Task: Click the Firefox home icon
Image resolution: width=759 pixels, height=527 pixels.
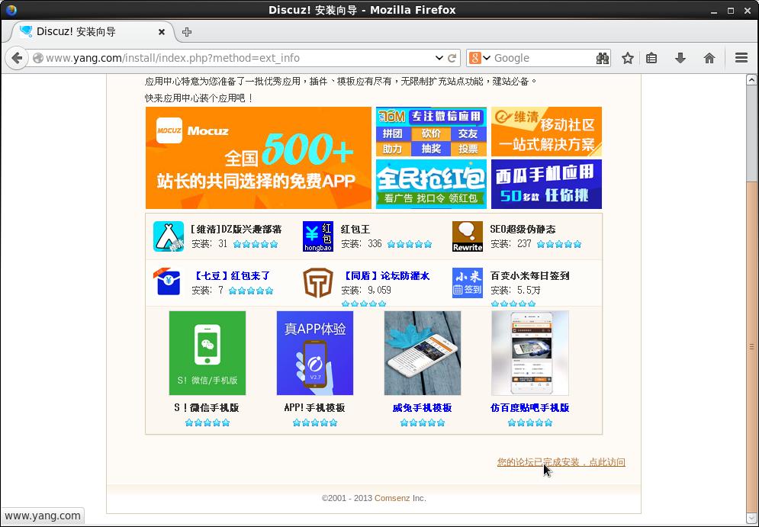Action: pos(709,58)
